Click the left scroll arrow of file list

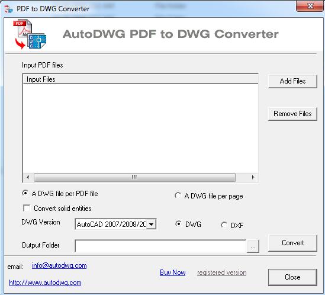(x=28, y=177)
